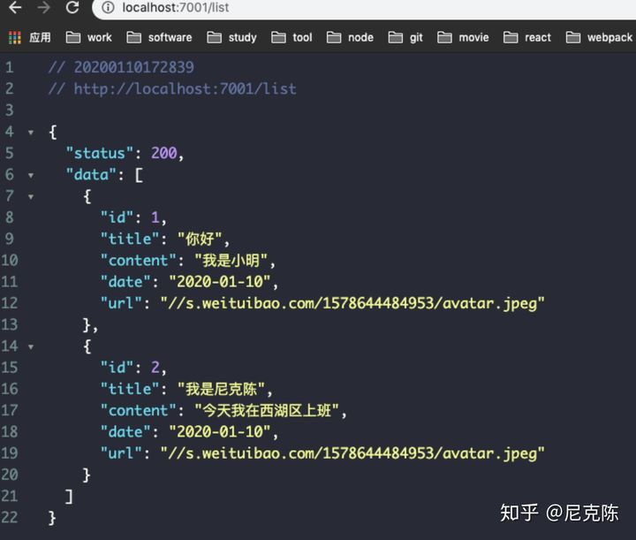
Task: Open the movie bookmark folder
Action: (463, 38)
